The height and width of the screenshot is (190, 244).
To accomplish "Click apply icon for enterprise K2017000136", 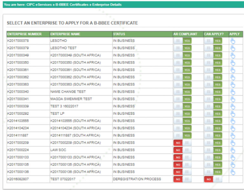I will click(233, 172).
